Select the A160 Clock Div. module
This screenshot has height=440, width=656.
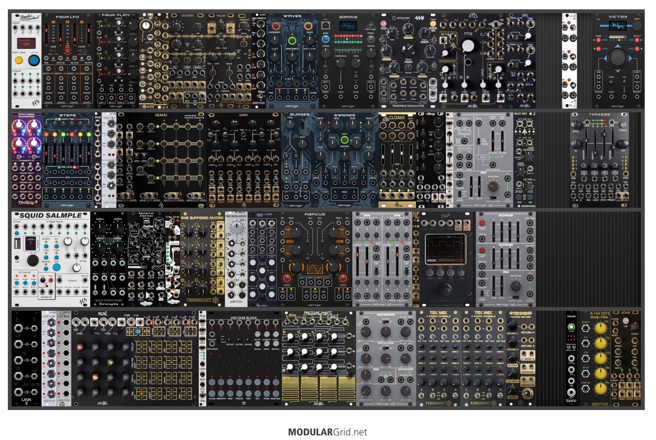(x=49, y=358)
